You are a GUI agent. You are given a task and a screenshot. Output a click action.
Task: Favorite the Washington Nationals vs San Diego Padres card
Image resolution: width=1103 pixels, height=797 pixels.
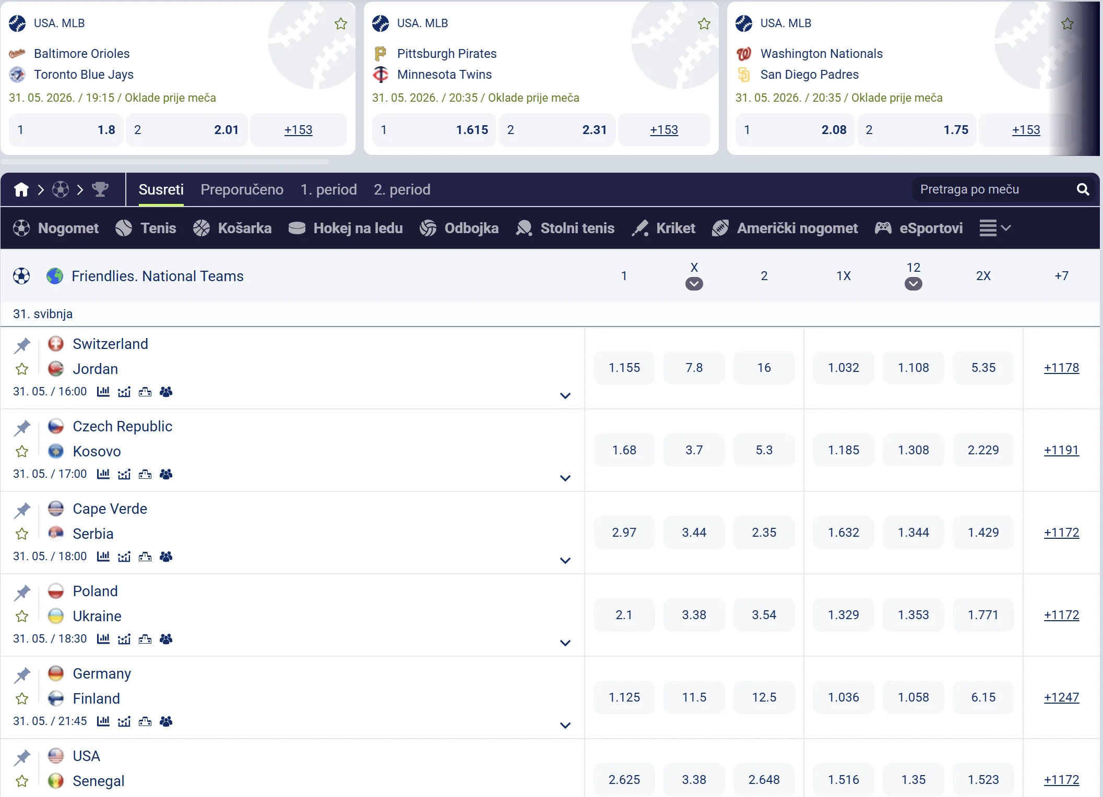click(x=1068, y=23)
